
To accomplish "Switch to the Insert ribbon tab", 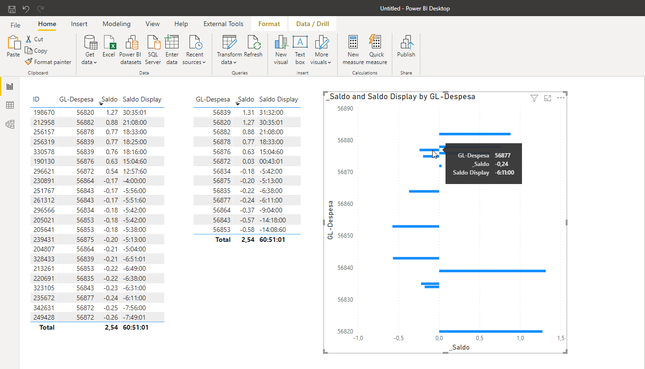I will pos(79,24).
